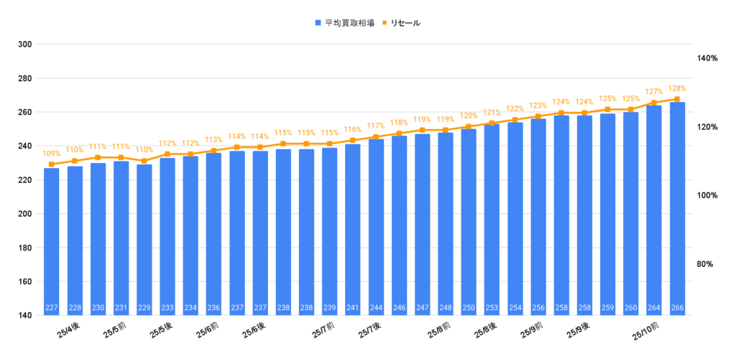Click the 109% data point label

(52, 154)
